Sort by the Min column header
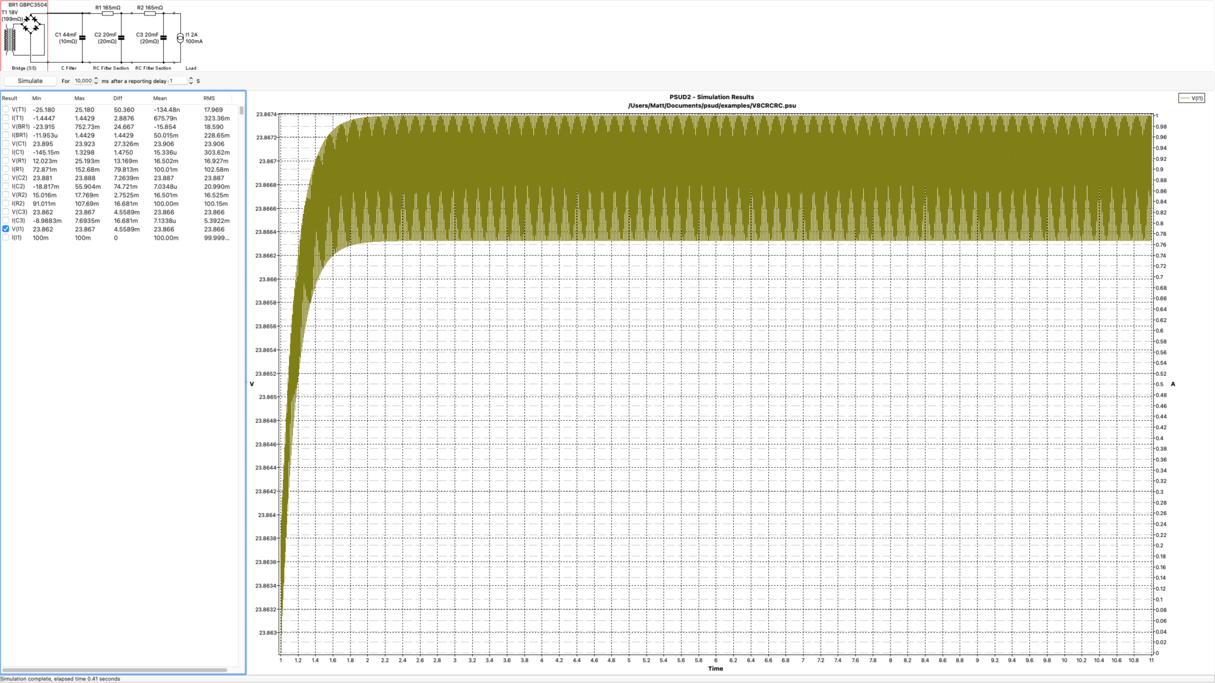Screen dimensions: 1215x683 coord(52,98)
